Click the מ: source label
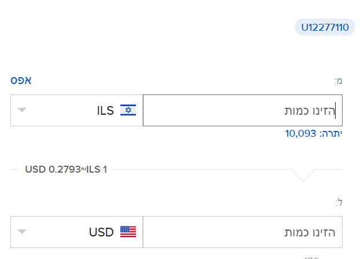 [339, 81]
